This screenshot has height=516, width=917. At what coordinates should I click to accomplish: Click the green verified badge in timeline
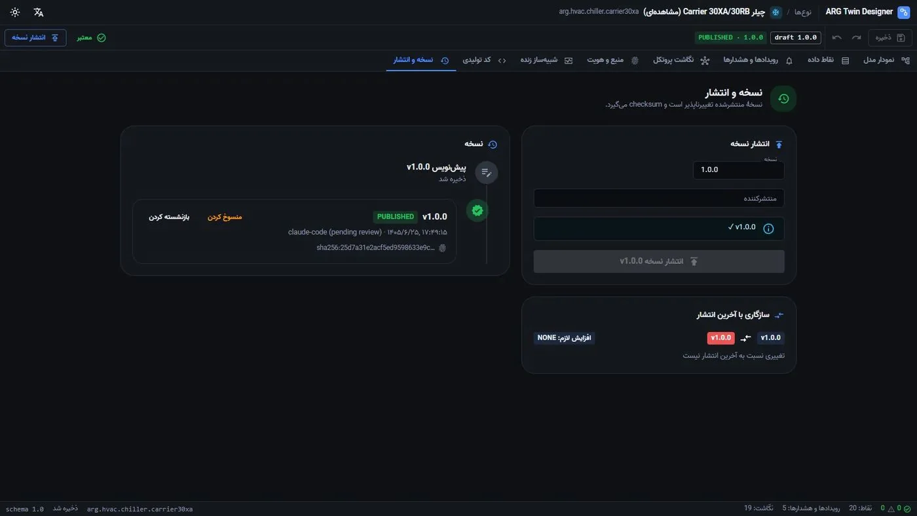[x=477, y=210]
